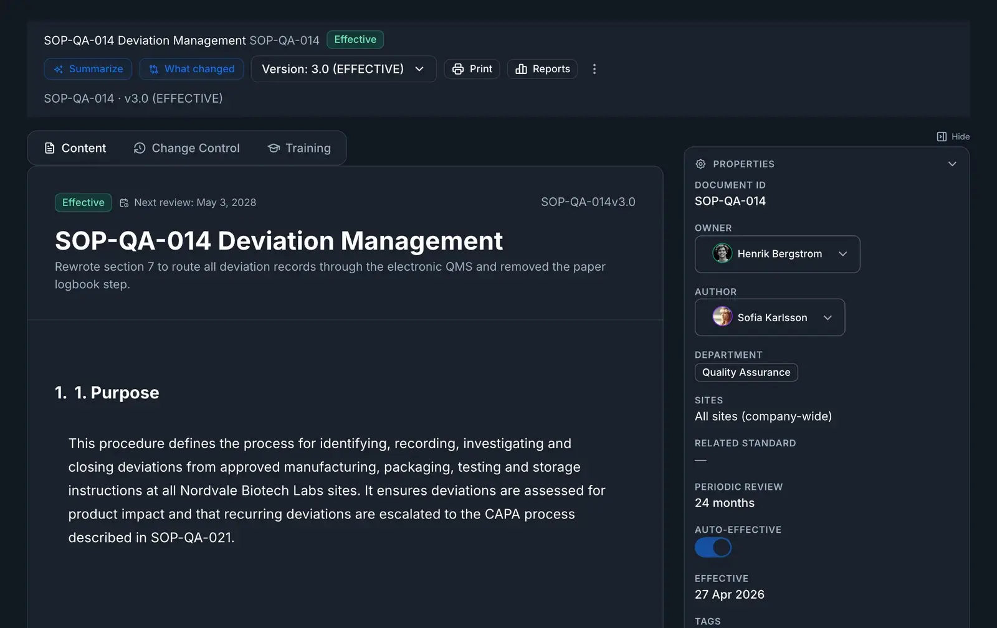Open the three-dot more options menu
This screenshot has width=997, height=628.
(x=594, y=69)
